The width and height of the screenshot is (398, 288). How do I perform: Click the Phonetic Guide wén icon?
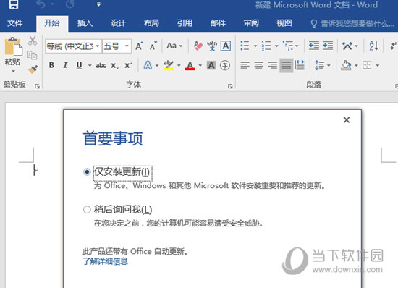212,46
